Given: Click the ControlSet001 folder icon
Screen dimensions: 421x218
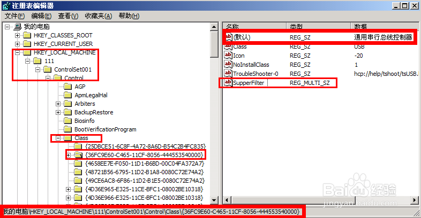Looking at the screenshot, I should point(47,69).
